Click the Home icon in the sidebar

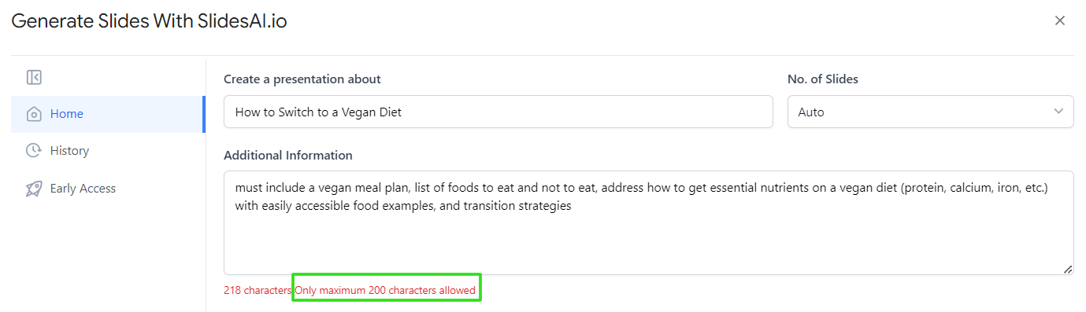[x=34, y=114]
